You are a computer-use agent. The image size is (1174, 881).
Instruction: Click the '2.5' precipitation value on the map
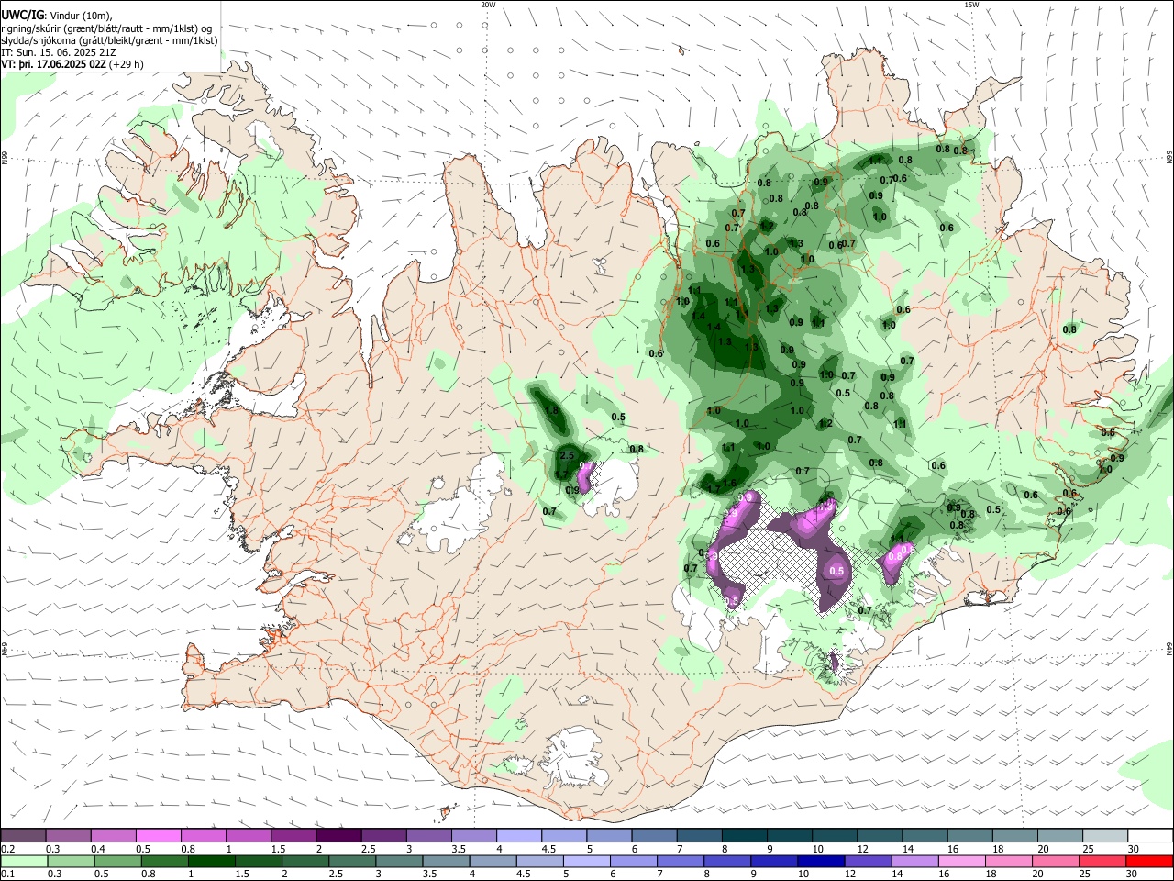tap(566, 455)
